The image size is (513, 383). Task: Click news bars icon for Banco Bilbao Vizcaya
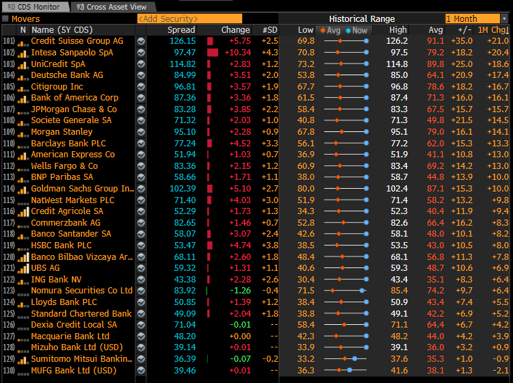[23, 258]
